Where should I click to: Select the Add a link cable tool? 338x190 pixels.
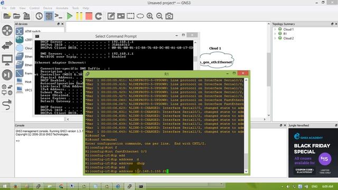[x=7, y=104]
